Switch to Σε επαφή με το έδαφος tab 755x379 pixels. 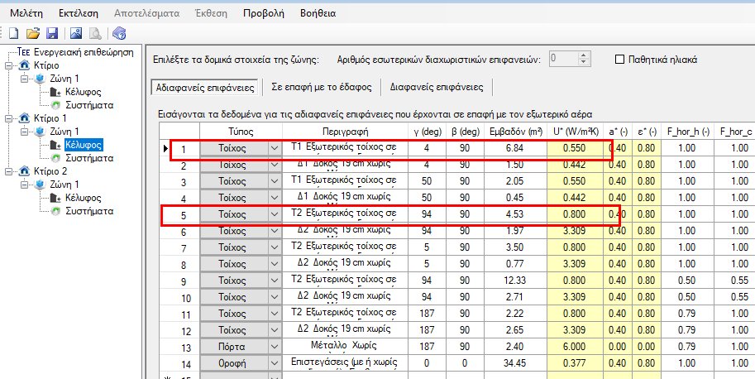pos(326,86)
